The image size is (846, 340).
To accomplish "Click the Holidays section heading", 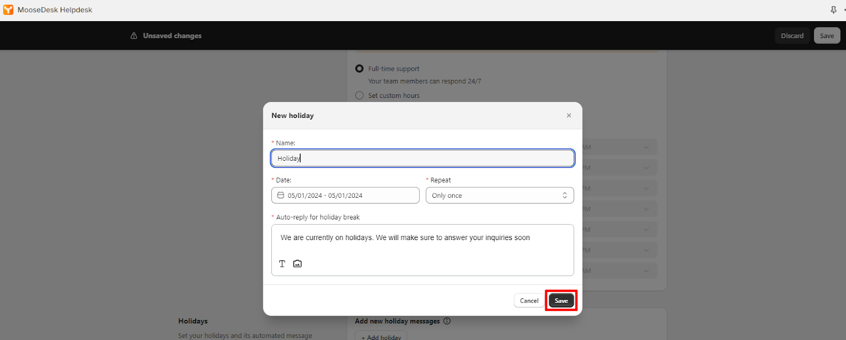I will click(193, 321).
